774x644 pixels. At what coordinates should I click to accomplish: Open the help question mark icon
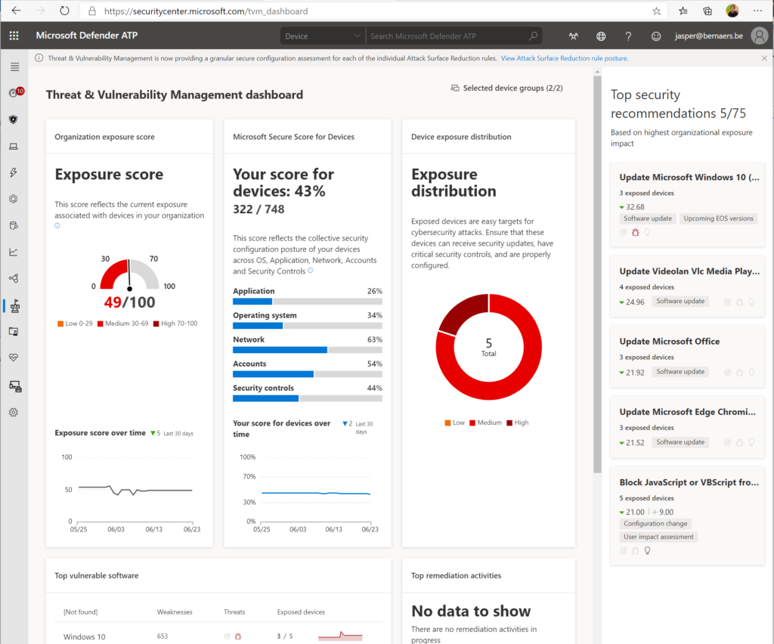(628, 36)
